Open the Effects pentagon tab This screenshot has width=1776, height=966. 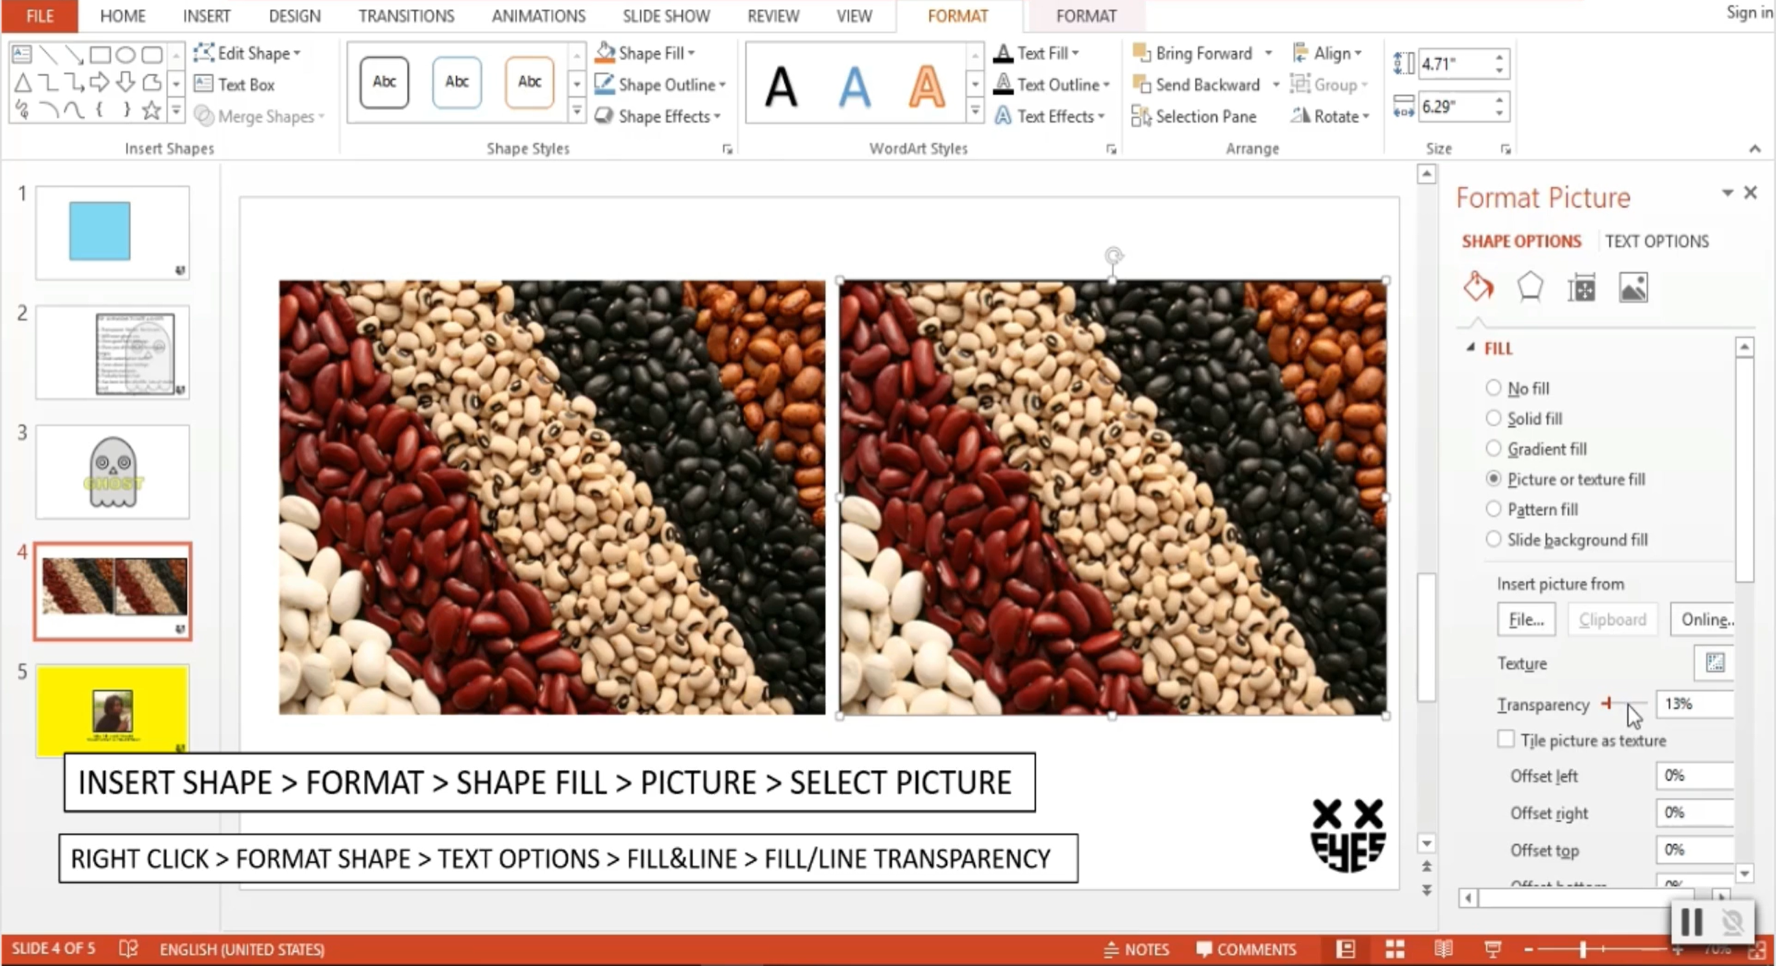pos(1529,287)
